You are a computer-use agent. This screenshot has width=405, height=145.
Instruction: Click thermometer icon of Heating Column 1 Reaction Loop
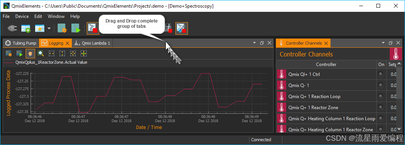pos(281,118)
